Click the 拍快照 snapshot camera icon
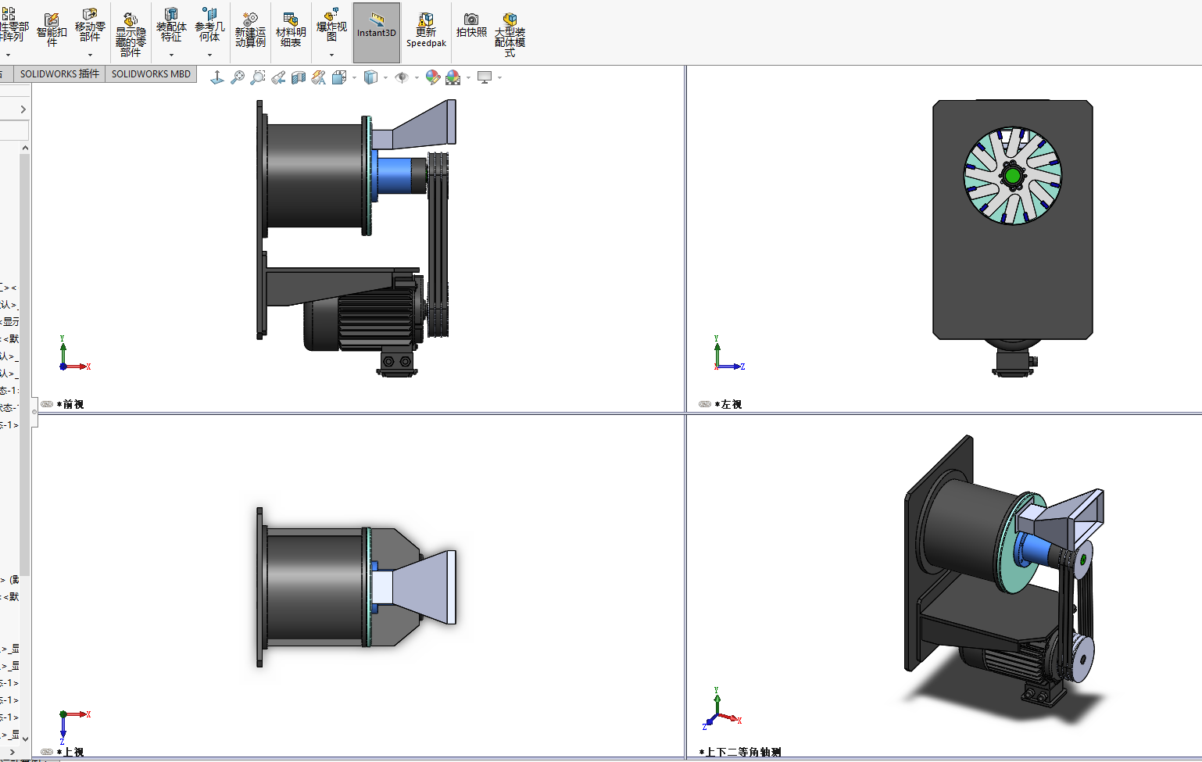The width and height of the screenshot is (1202, 762). click(471, 25)
